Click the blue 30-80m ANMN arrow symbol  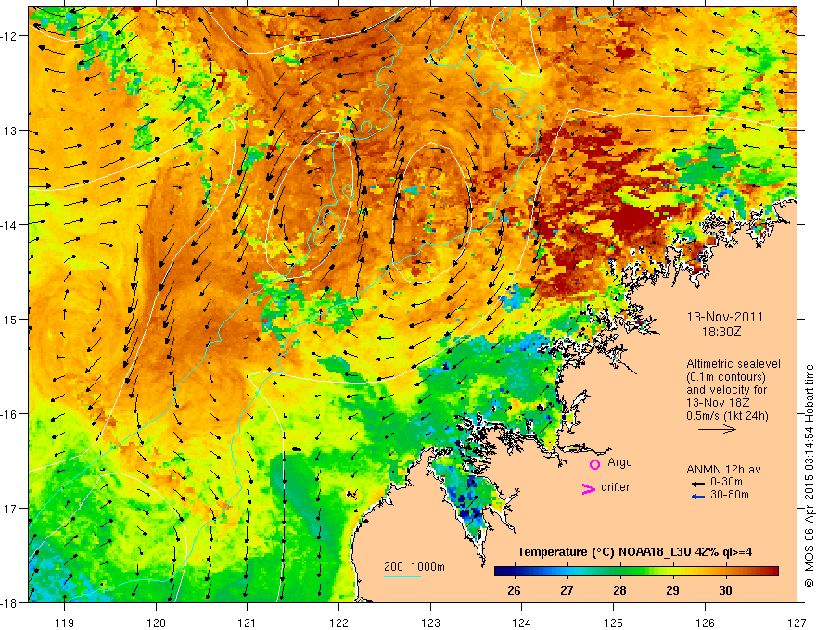(697, 497)
